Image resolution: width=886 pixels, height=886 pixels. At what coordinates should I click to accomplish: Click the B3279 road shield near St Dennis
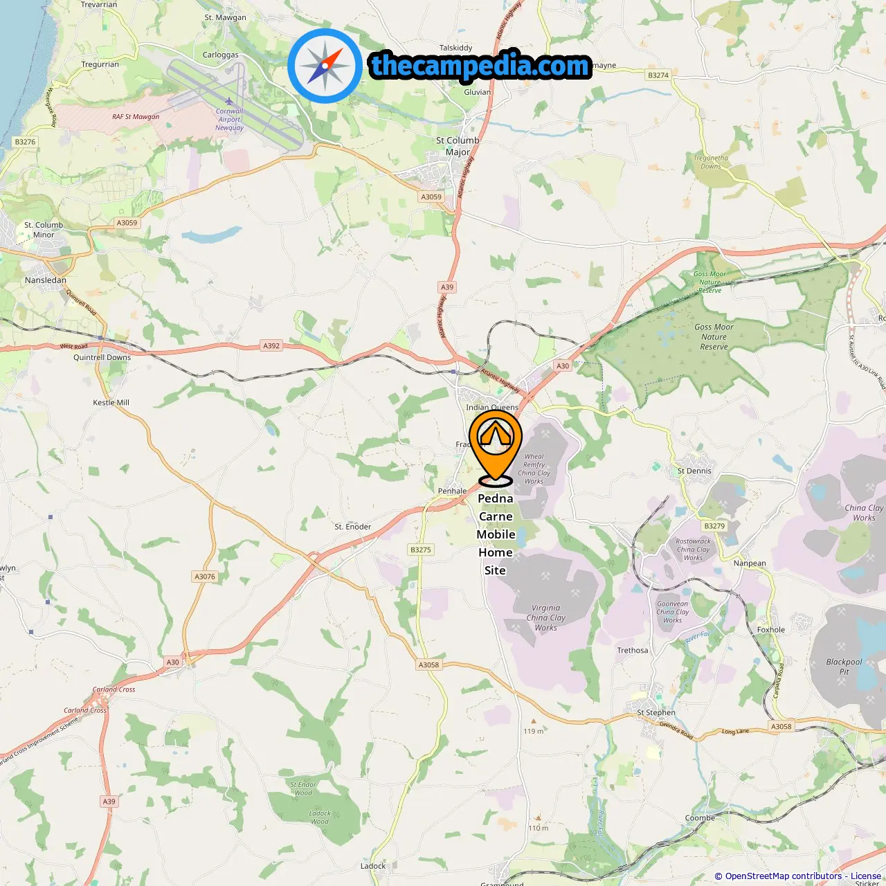714,526
